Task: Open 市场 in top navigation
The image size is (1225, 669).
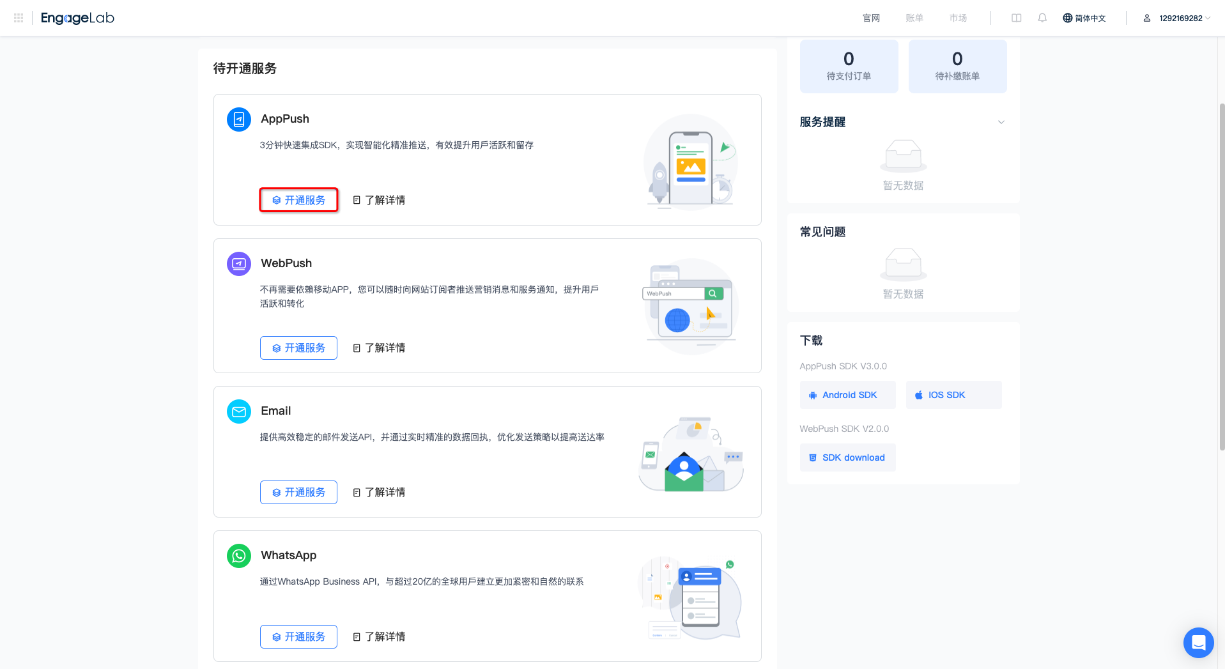Action: pos(958,18)
